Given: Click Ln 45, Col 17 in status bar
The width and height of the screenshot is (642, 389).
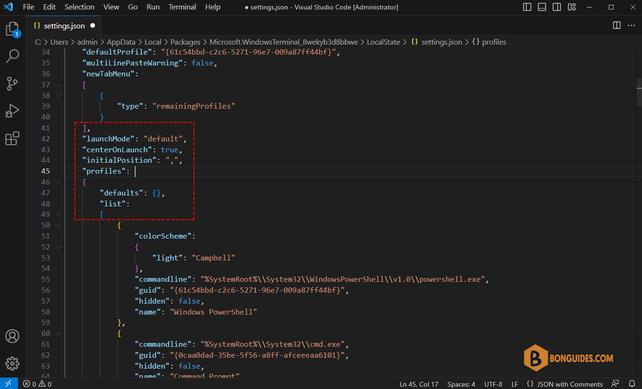Looking at the screenshot, I should 419,384.
